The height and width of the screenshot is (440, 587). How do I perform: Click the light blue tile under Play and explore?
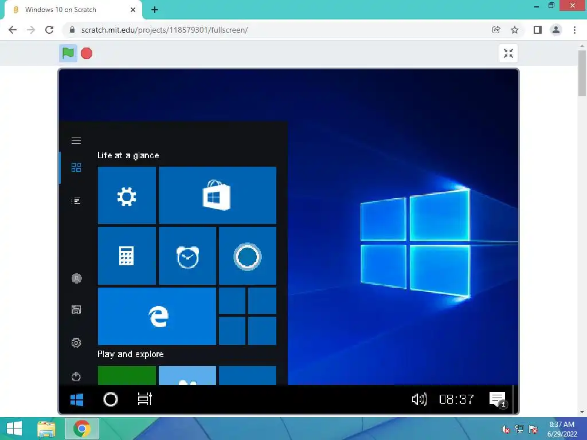187,375
